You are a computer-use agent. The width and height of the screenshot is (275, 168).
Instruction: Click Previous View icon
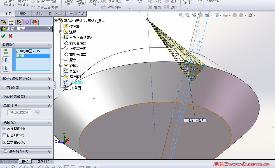194,15
